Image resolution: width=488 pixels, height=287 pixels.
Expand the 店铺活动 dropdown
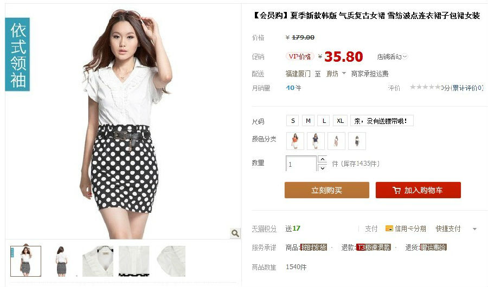(x=392, y=57)
